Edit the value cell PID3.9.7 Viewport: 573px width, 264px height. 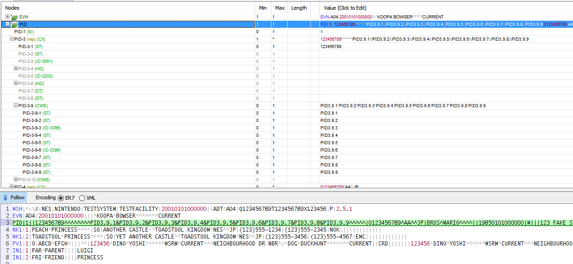click(446, 158)
